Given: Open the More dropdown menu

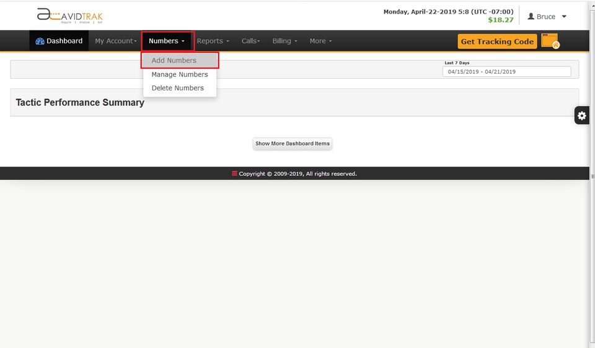Looking at the screenshot, I should [320, 41].
